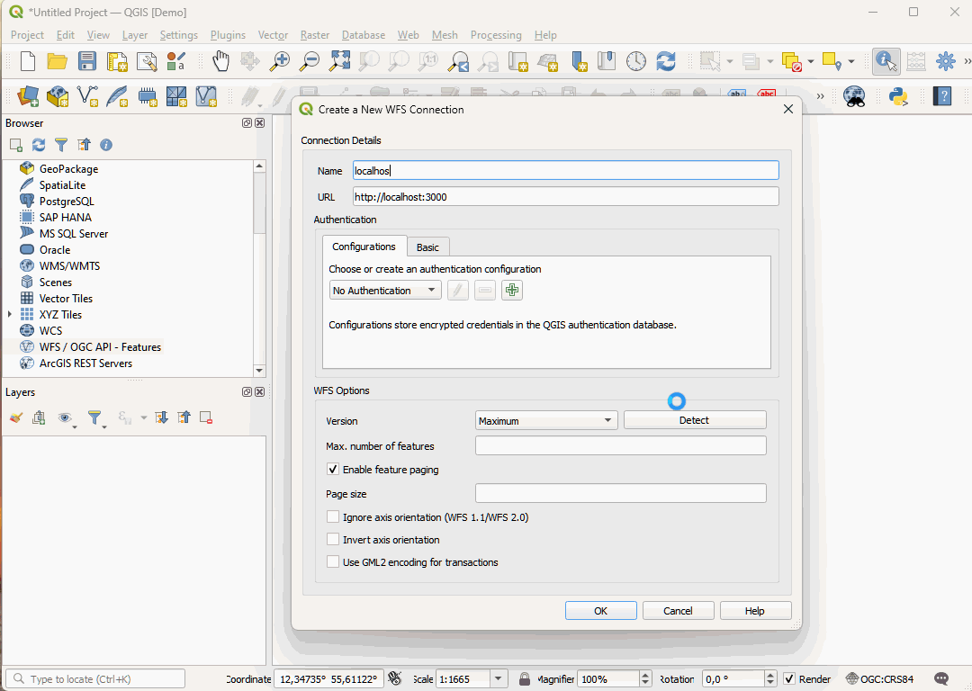Refresh the Browser panel
Image resolution: width=972 pixels, height=691 pixels.
point(39,145)
